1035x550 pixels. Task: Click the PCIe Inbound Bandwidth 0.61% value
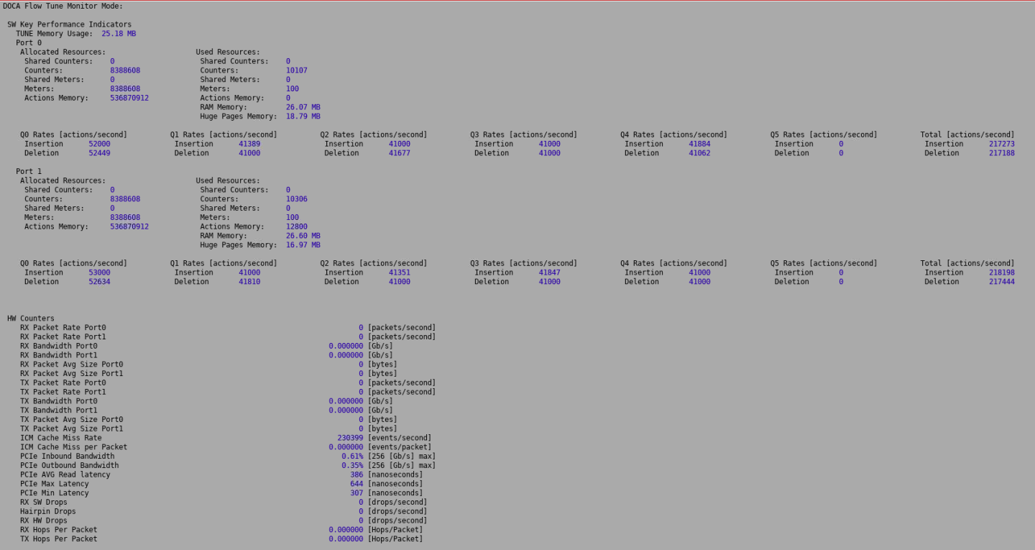coord(352,457)
